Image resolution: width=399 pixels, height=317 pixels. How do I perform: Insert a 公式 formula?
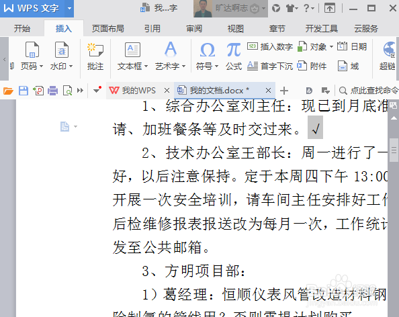(233, 56)
